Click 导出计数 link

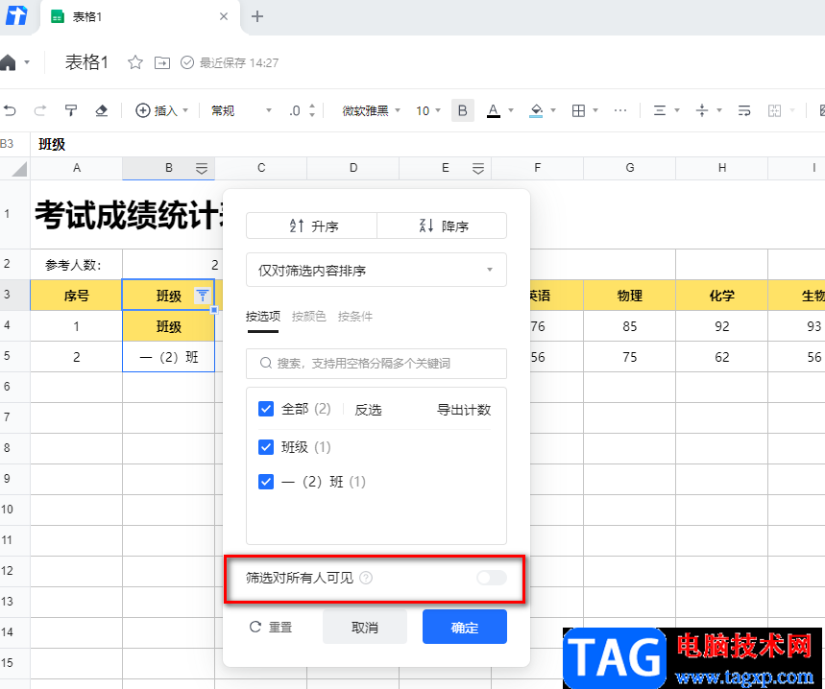pyautogui.click(x=464, y=410)
